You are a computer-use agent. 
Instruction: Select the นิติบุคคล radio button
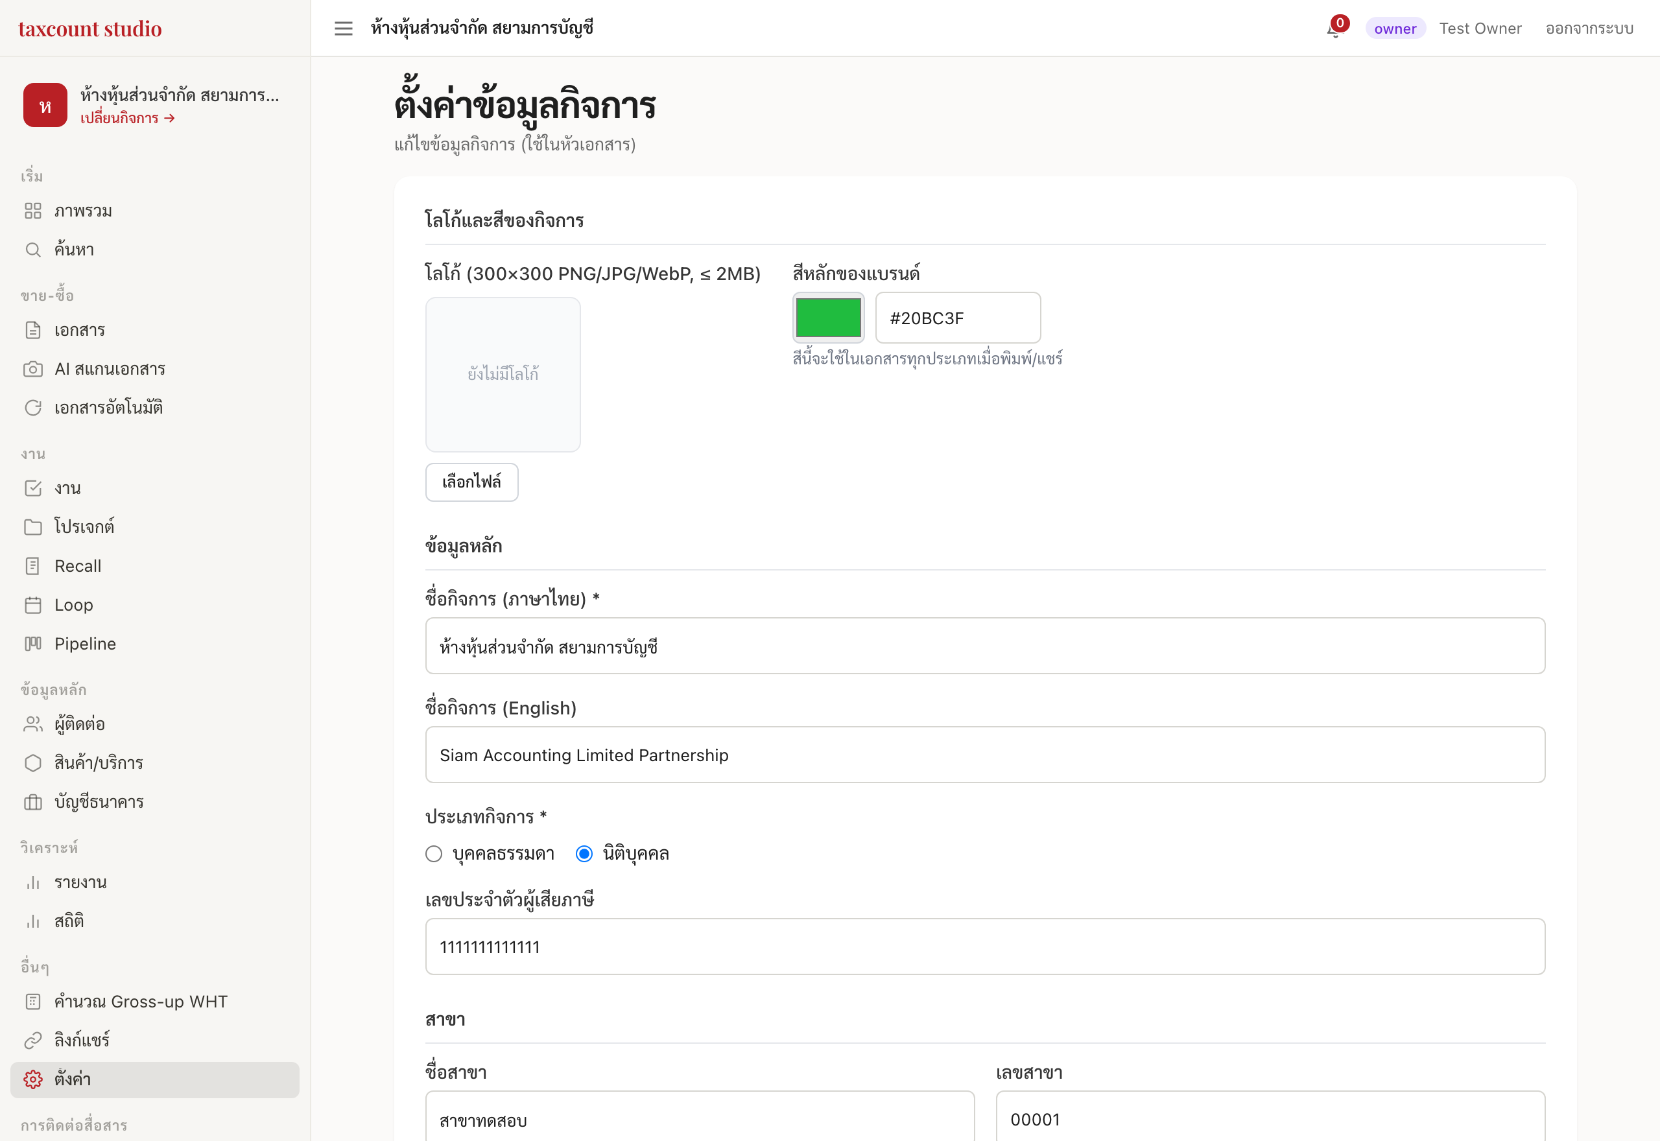[584, 854]
